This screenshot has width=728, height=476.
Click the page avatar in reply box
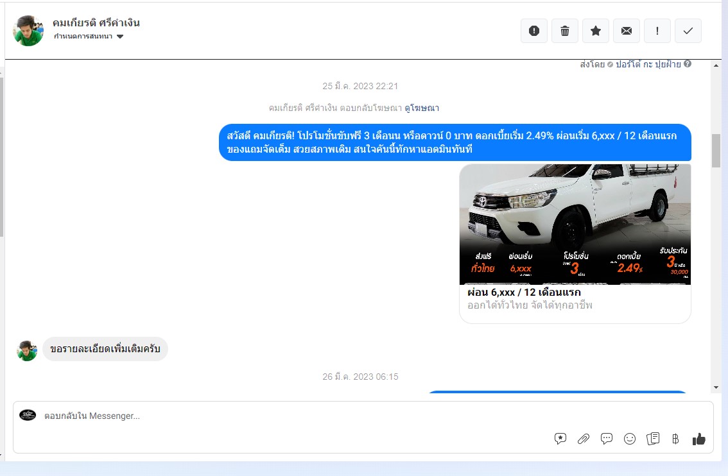point(28,415)
